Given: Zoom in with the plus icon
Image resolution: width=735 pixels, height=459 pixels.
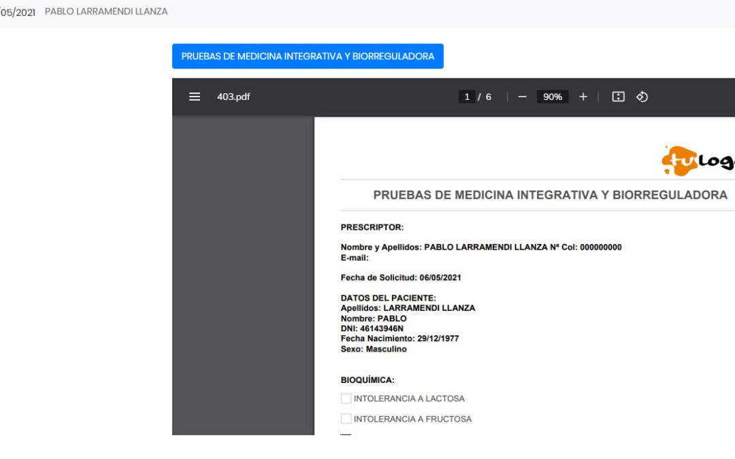Looking at the screenshot, I should tap(583, 97).
